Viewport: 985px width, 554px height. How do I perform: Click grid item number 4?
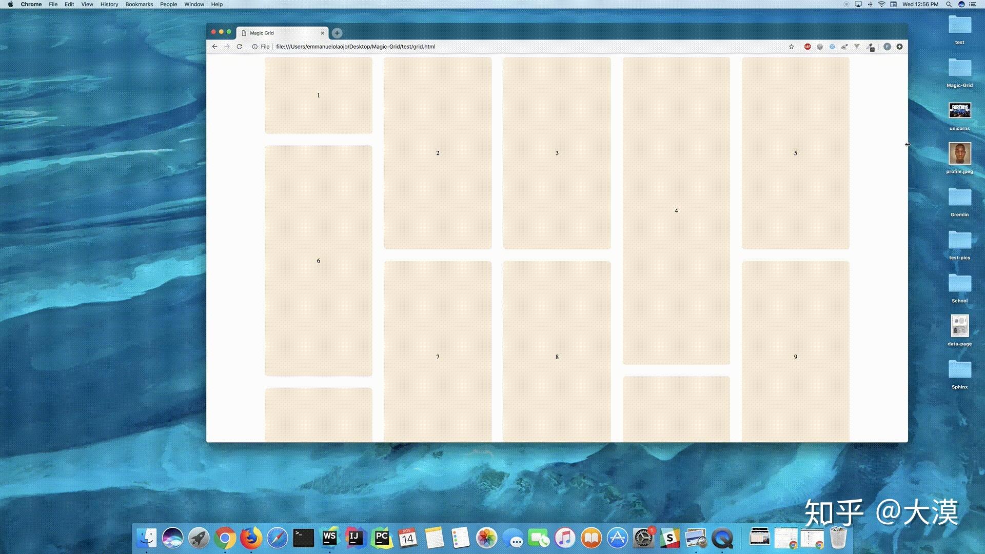[x=676, y=211]
